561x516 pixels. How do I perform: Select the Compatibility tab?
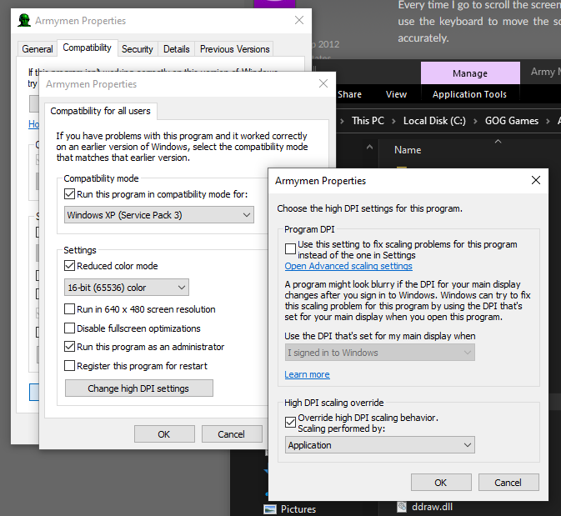click(x=87, y=48)
